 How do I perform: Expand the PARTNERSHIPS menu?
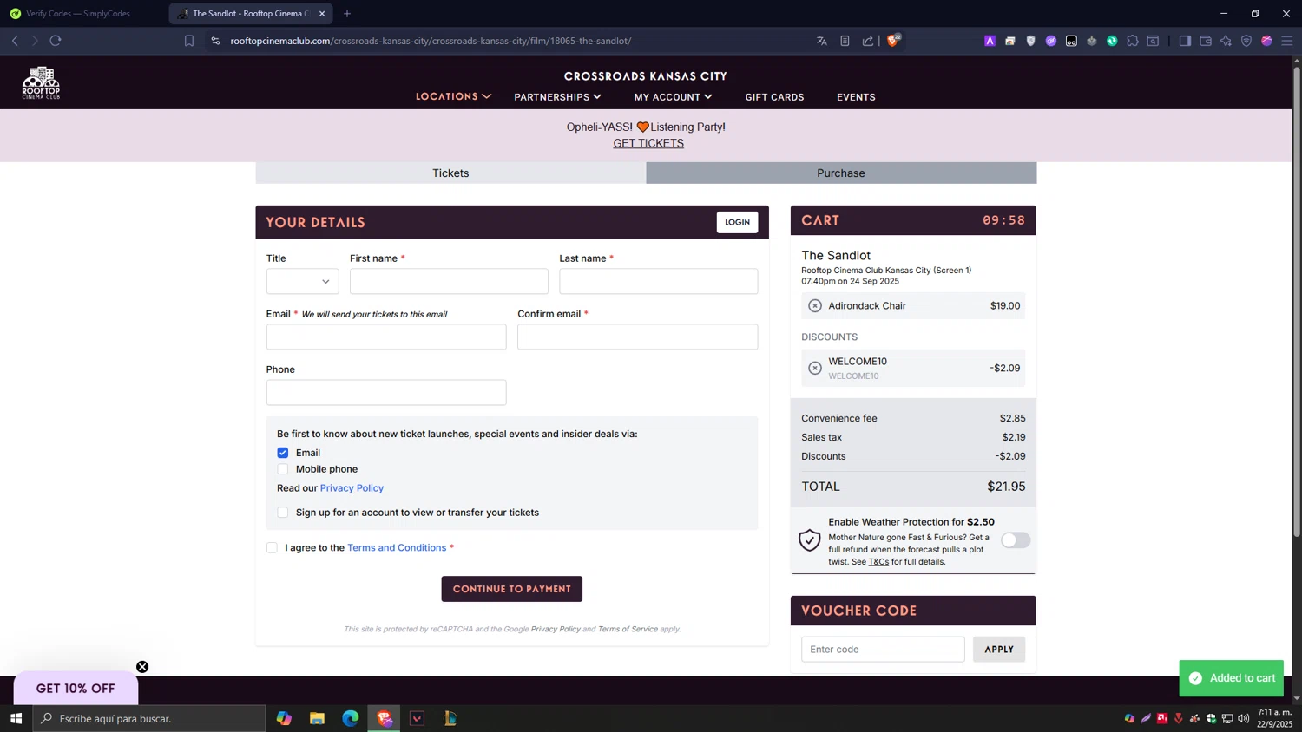tap(557, 97)
